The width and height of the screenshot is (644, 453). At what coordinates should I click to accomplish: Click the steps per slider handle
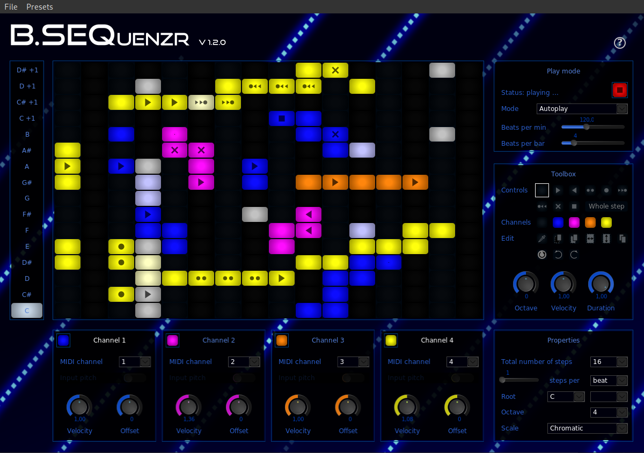coord(502,380)
